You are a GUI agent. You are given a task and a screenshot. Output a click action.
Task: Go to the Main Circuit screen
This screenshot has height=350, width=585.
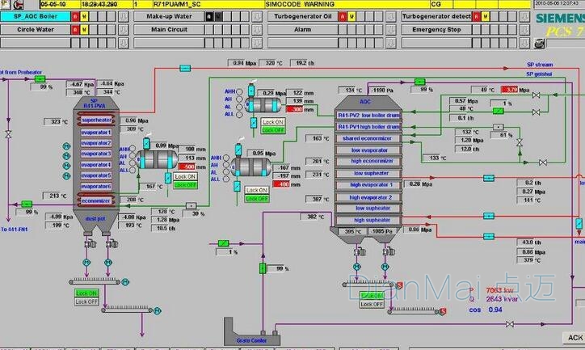(x=168, y=29)
